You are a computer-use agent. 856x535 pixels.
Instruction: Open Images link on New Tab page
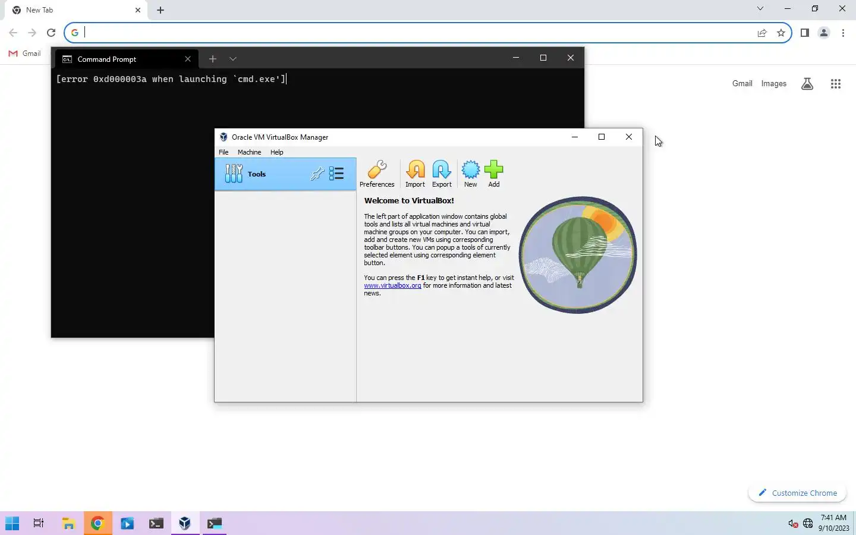[x=774, y=84]
